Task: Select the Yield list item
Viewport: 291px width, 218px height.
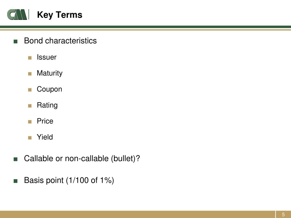Action: click(45, 137)
